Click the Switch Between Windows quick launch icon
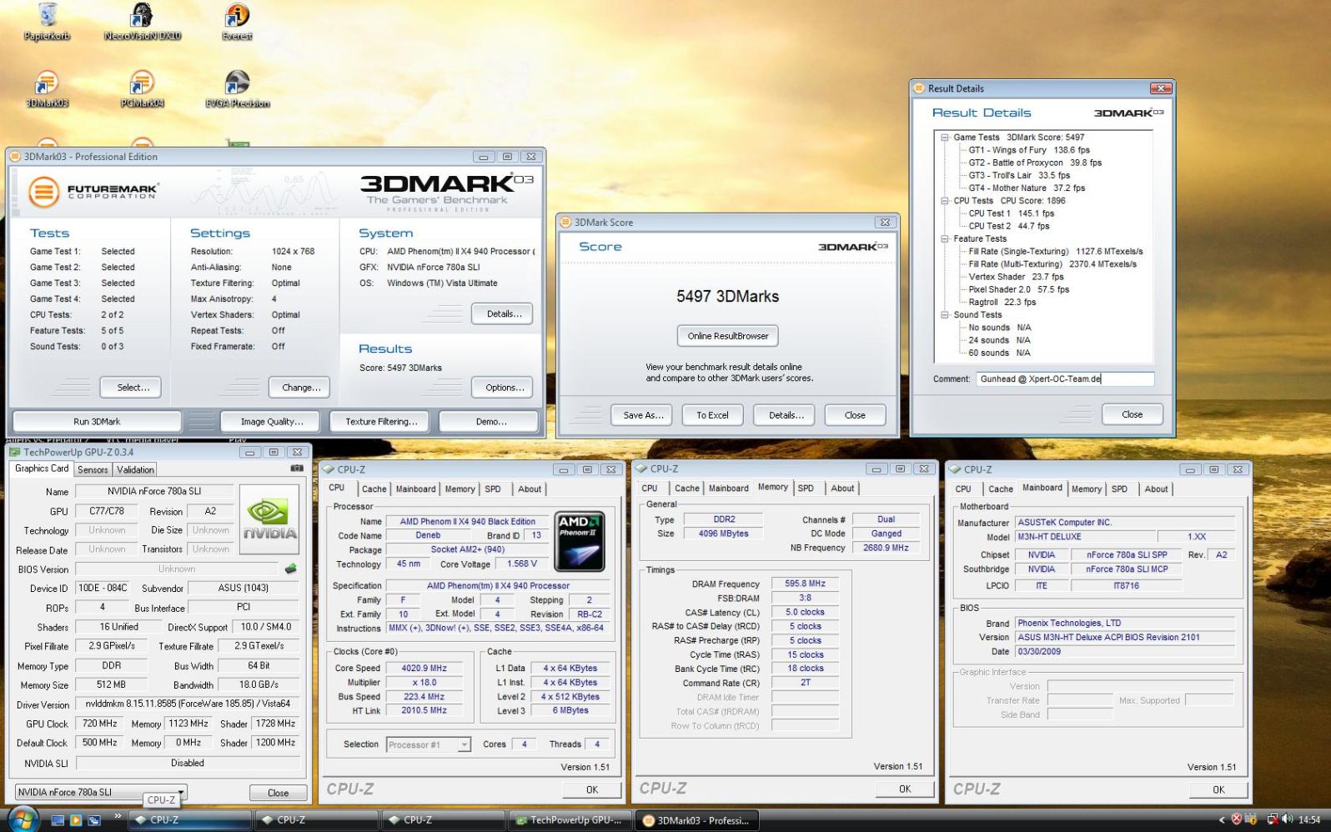Screen dimensions: 1331x832 [94, 820]
